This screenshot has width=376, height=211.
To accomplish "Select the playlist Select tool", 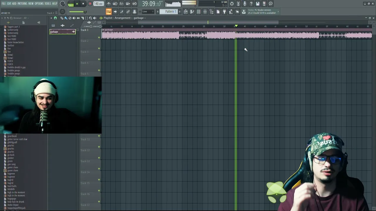I will coord(86,18).
